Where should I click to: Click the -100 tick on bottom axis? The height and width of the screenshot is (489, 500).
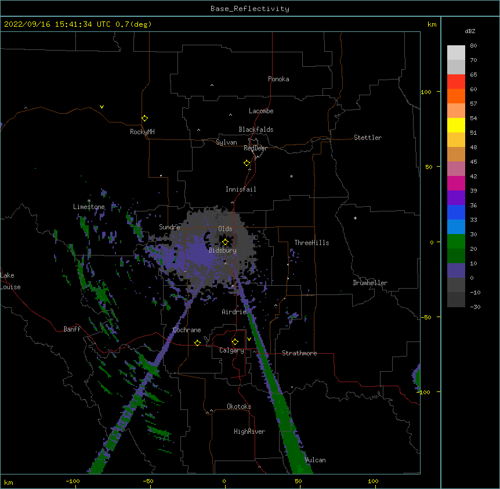coord(73,481)
